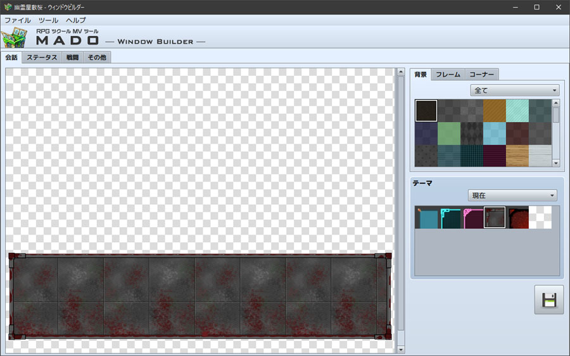
Task: Apply the cyan framed dark teal theme
Action: [449, 218]
